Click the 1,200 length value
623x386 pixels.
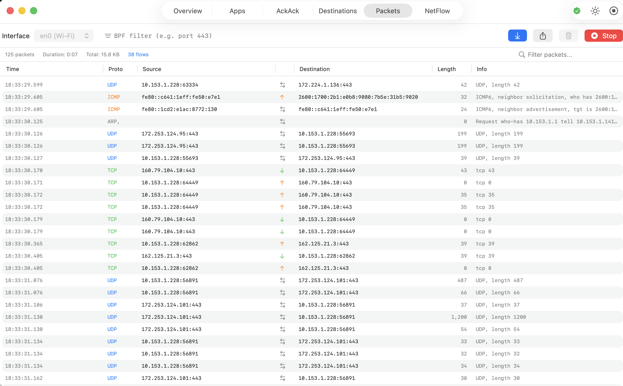pos(459,317)
